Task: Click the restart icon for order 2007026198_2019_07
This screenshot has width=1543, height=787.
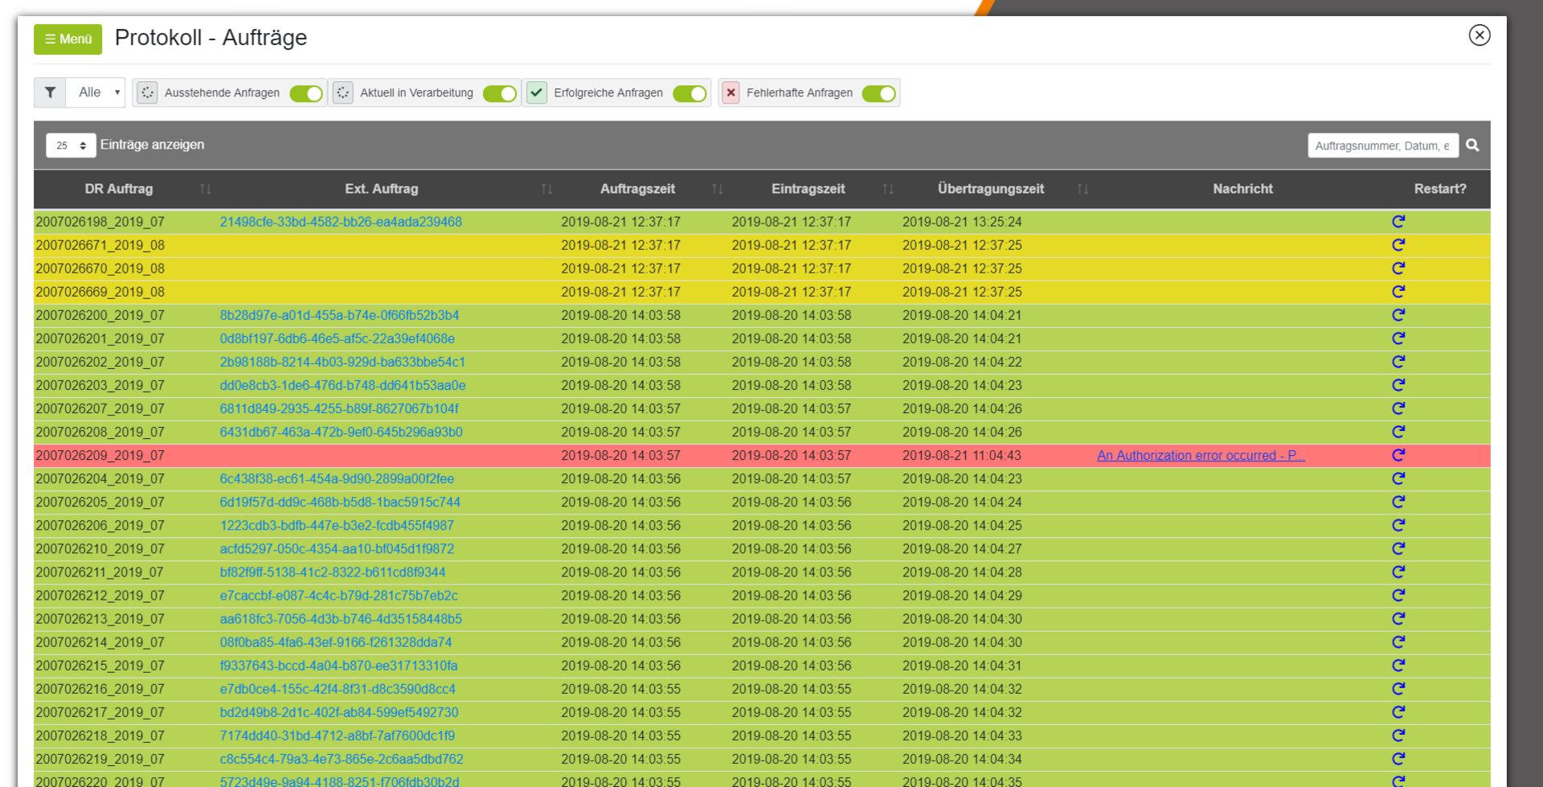Action: click(1398, 222)
